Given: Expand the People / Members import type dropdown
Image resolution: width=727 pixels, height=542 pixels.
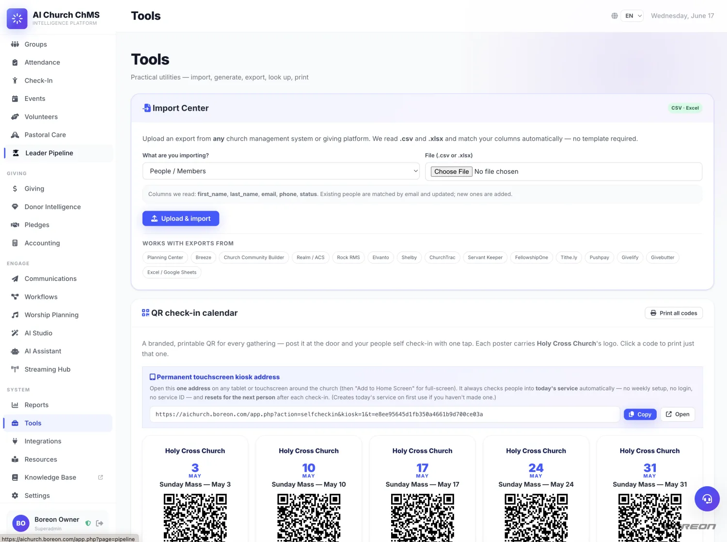Looking at the screenshot, I should (281, 171).
